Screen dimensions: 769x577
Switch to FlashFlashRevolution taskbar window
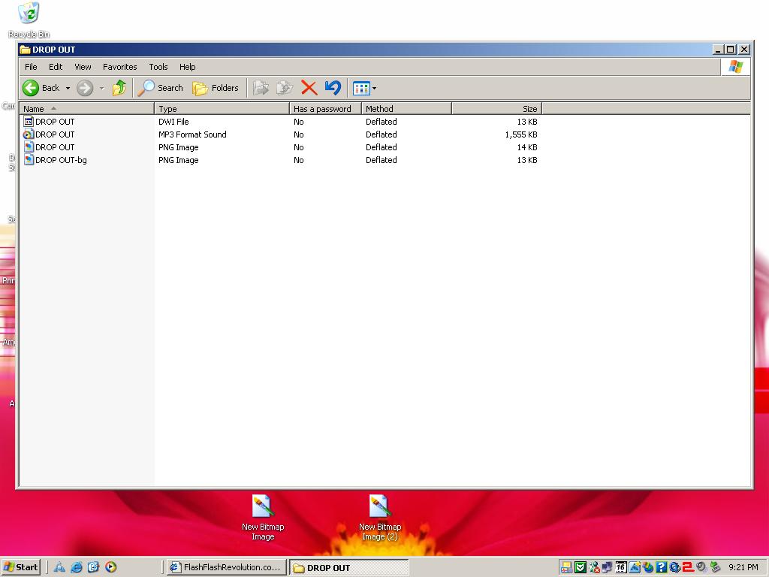[225, 567]
